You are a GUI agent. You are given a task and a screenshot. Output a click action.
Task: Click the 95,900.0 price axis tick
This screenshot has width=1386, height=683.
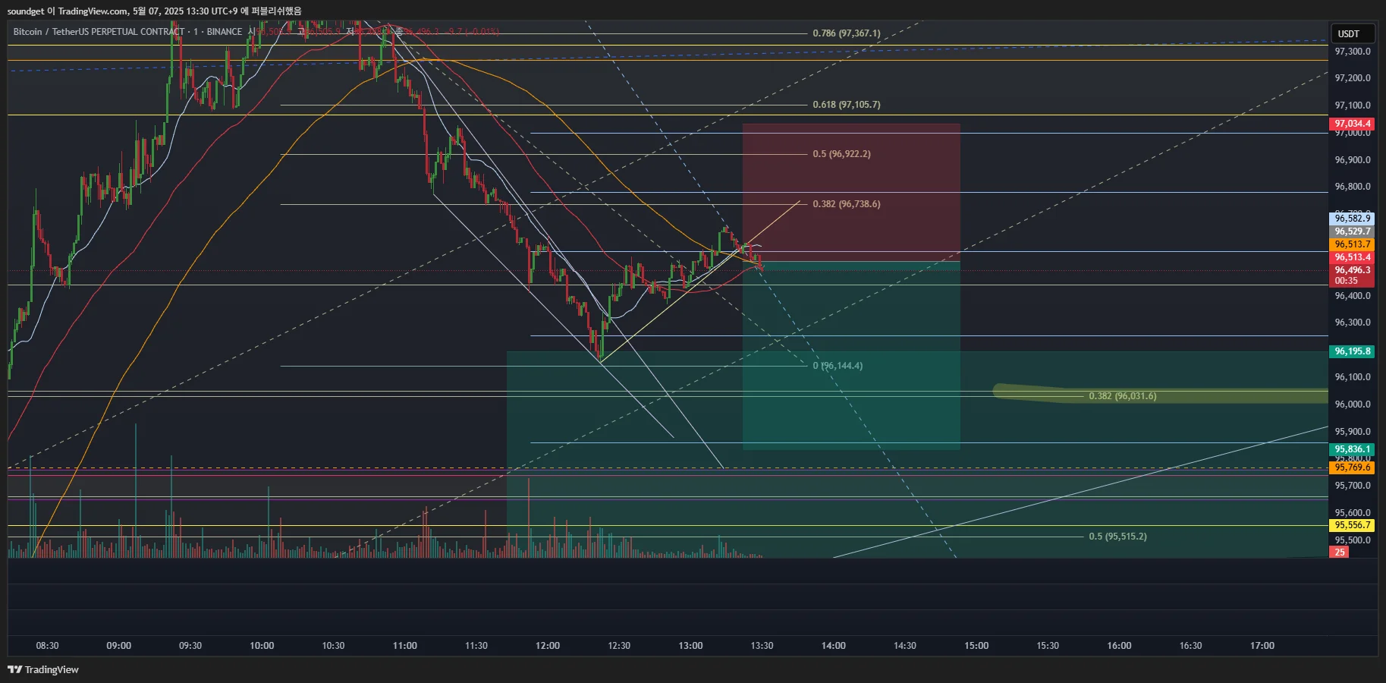[x=1353, y=432]
